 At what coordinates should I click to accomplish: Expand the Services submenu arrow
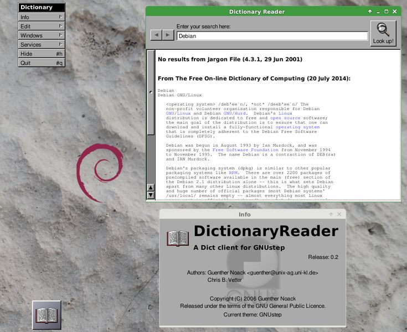60,44
